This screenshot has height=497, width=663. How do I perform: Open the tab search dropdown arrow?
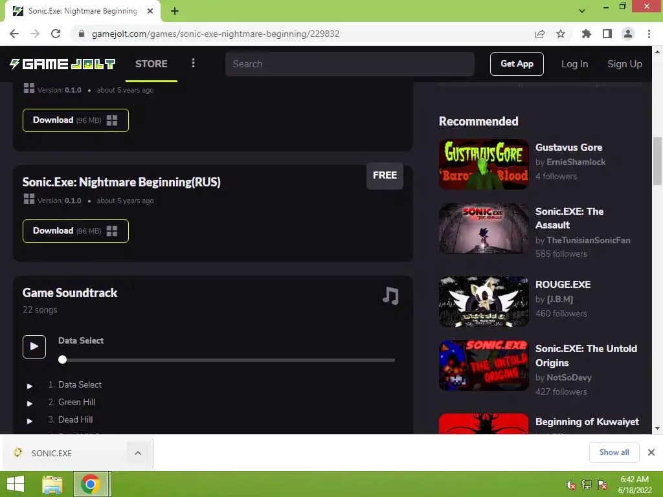pyautogui.click(x=582, y=11)
